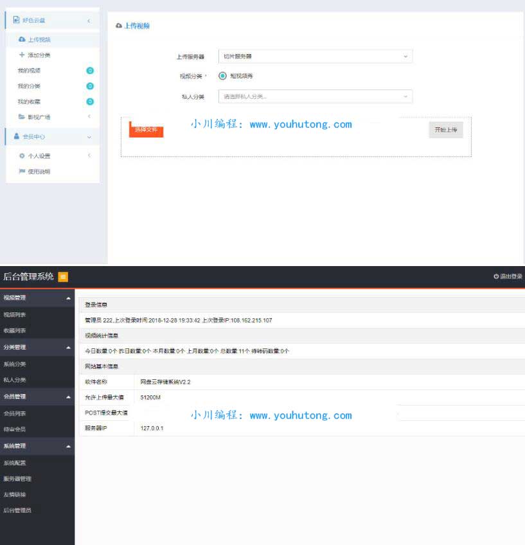Screen dimensions: 525x545
Task: Click the 服务器IP table label
Action: (96, 428)
